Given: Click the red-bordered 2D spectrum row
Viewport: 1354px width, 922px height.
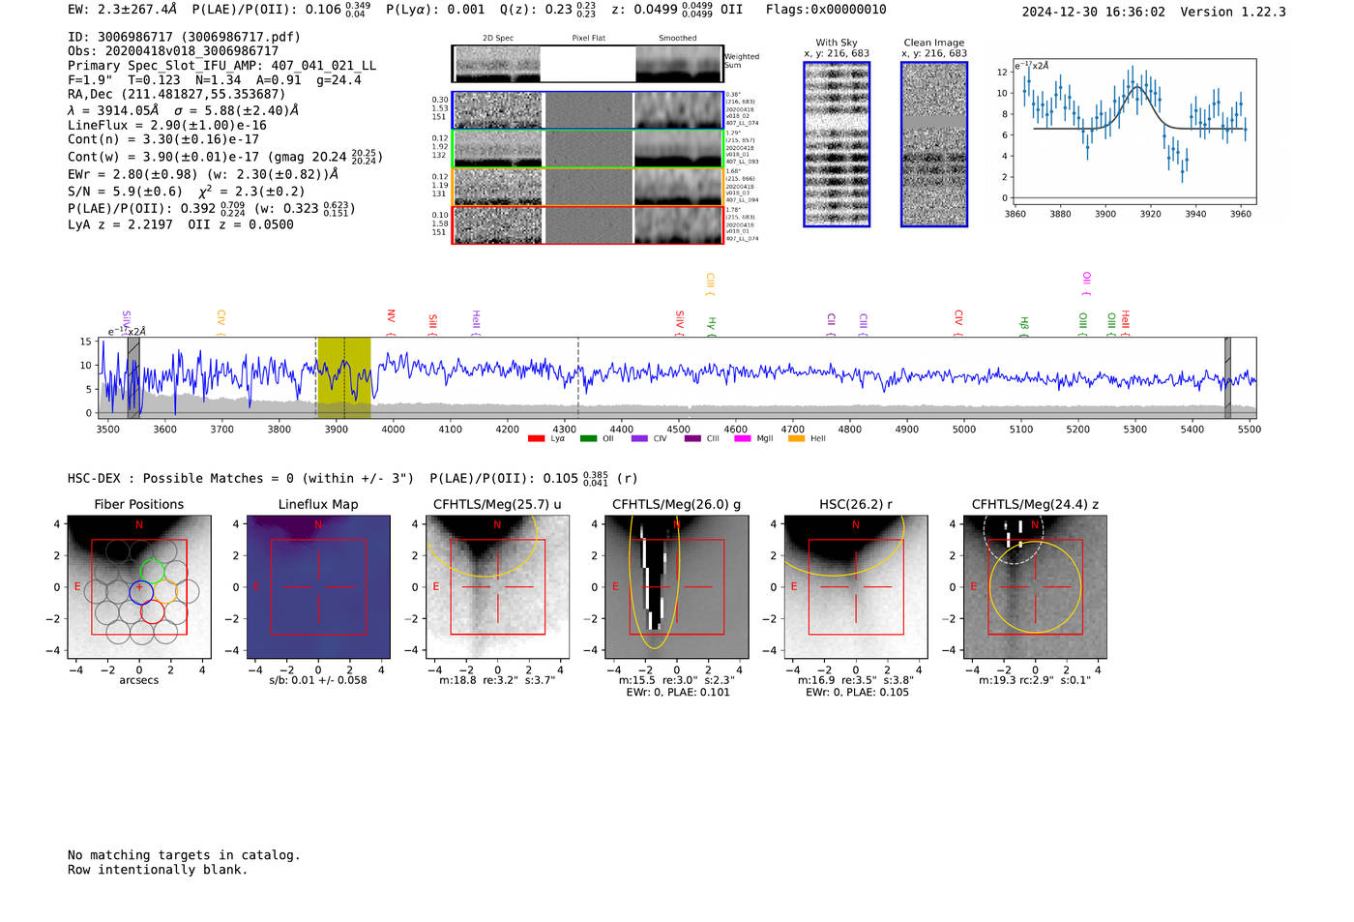Looking at the screenshot, I should click(x=588, y=225).
